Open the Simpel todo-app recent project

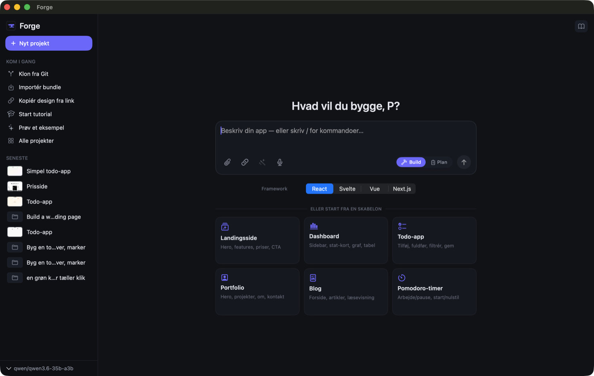tap(49, 171)
